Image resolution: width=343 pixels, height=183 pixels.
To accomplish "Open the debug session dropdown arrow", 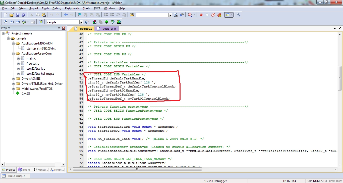I will 194,15.
